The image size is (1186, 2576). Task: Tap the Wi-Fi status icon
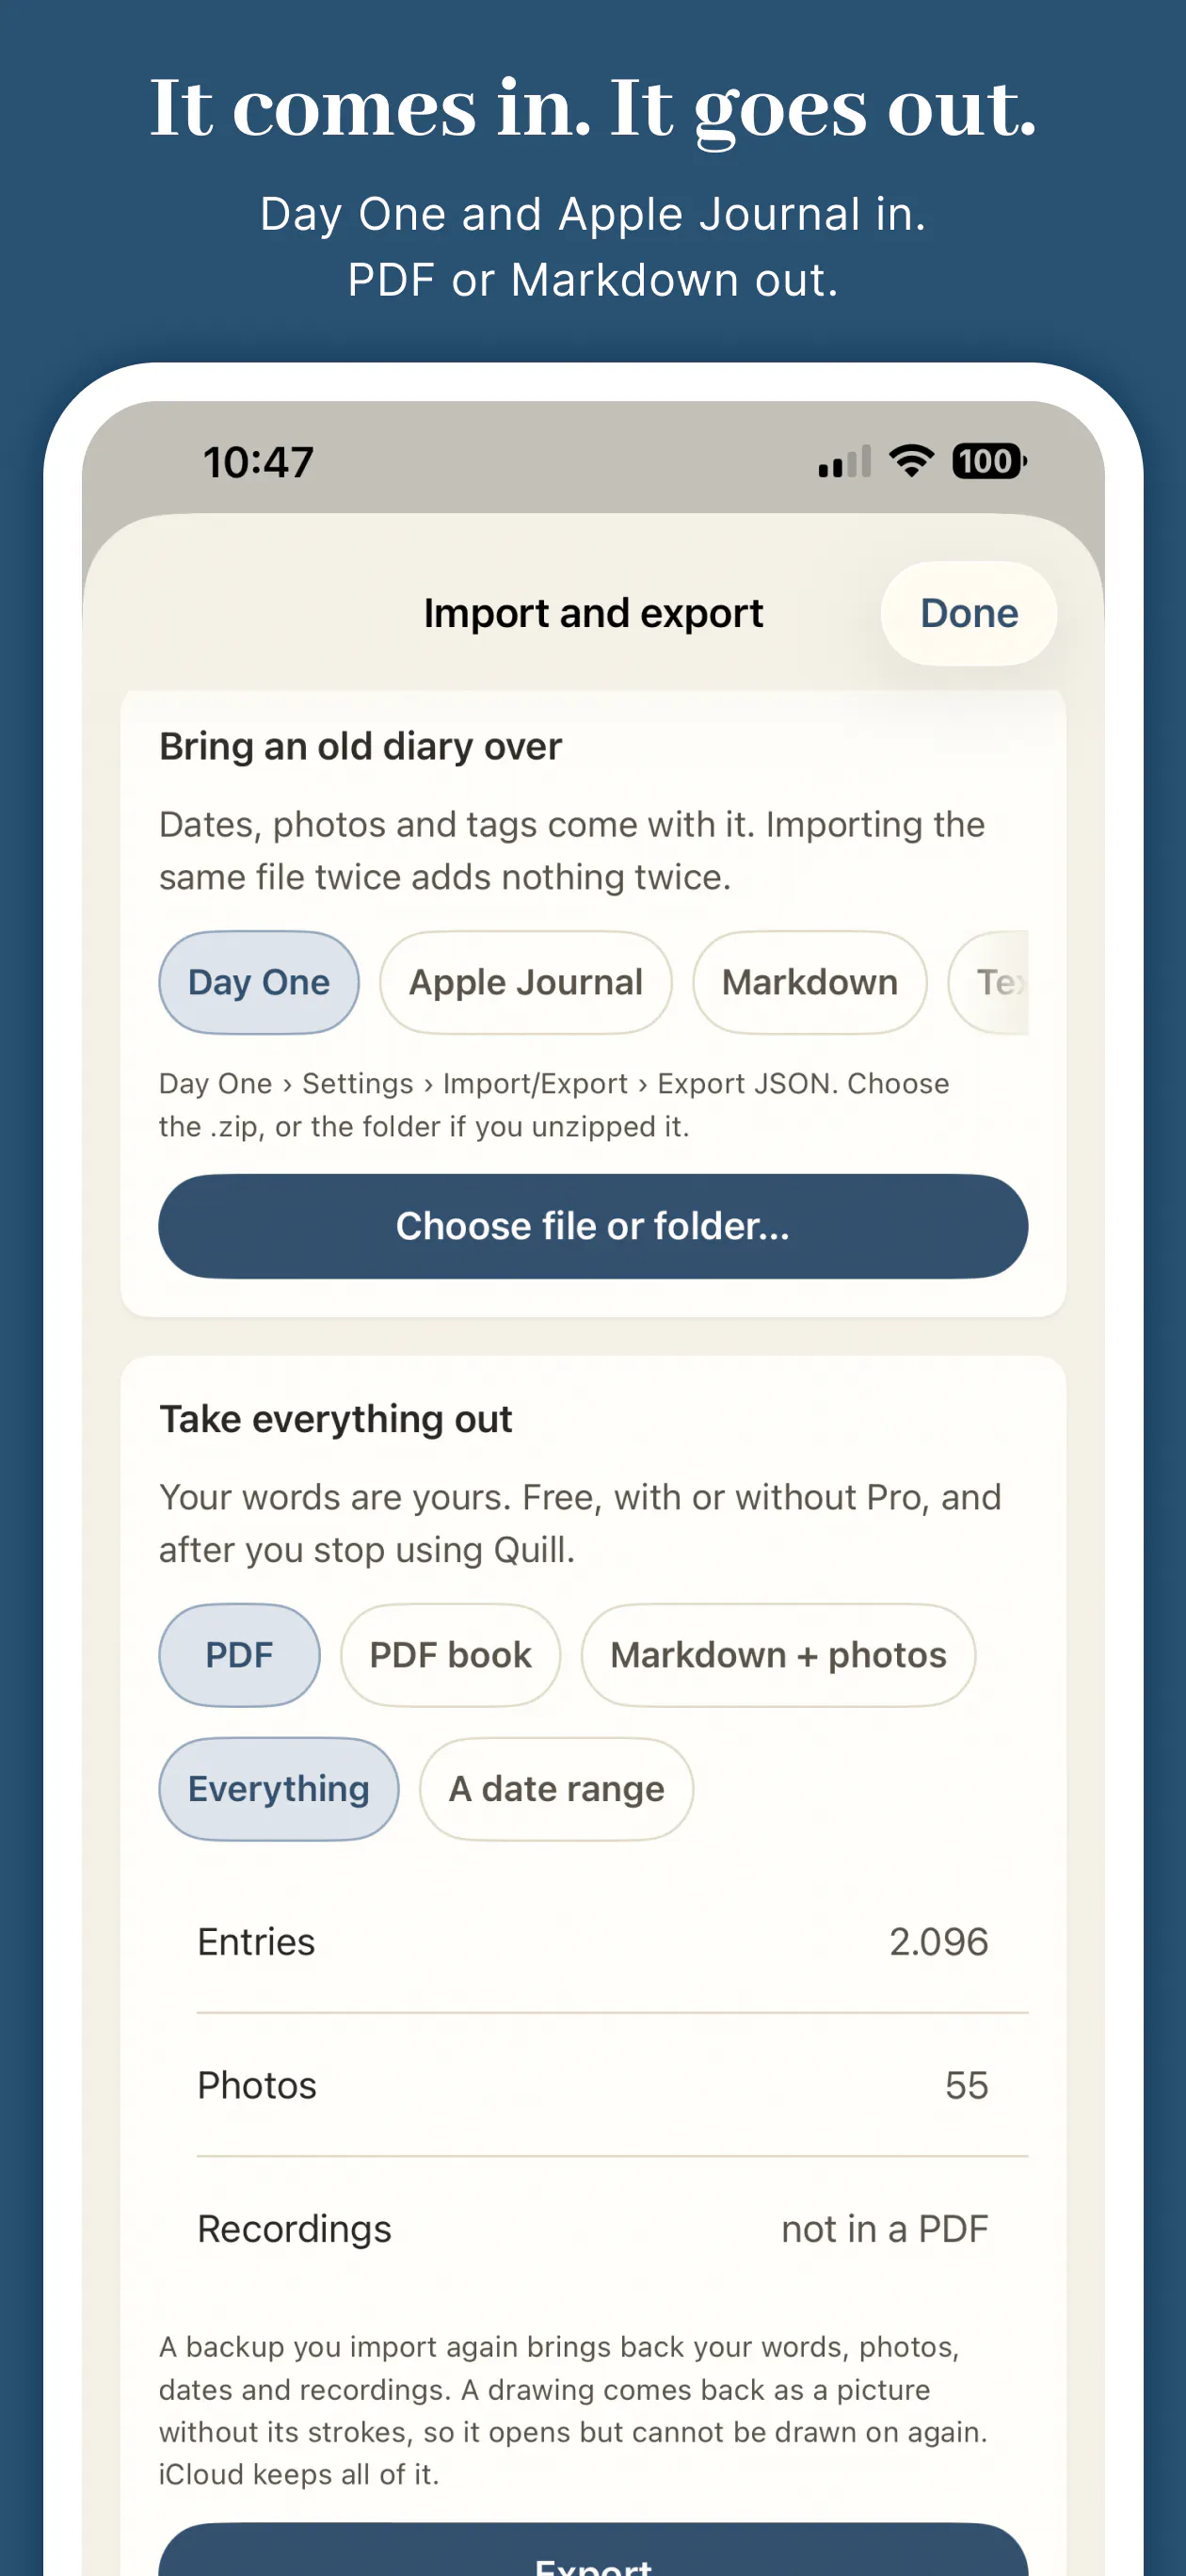pos(911,461)
